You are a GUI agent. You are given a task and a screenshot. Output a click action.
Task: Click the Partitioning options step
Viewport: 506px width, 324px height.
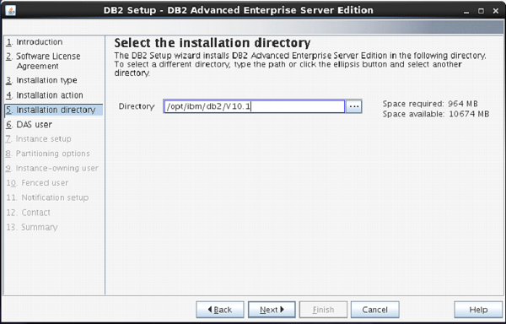click(48, 154)
